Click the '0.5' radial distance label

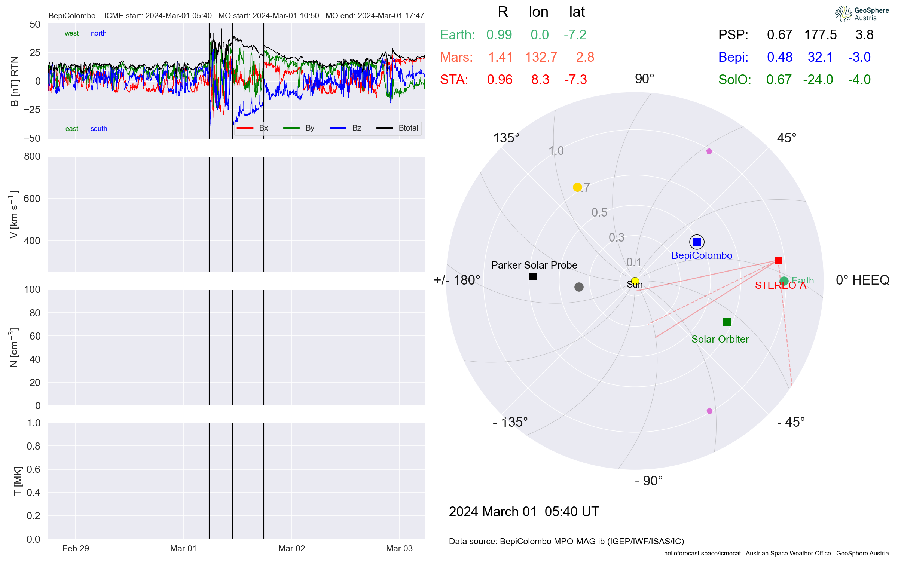click(599, 212)
